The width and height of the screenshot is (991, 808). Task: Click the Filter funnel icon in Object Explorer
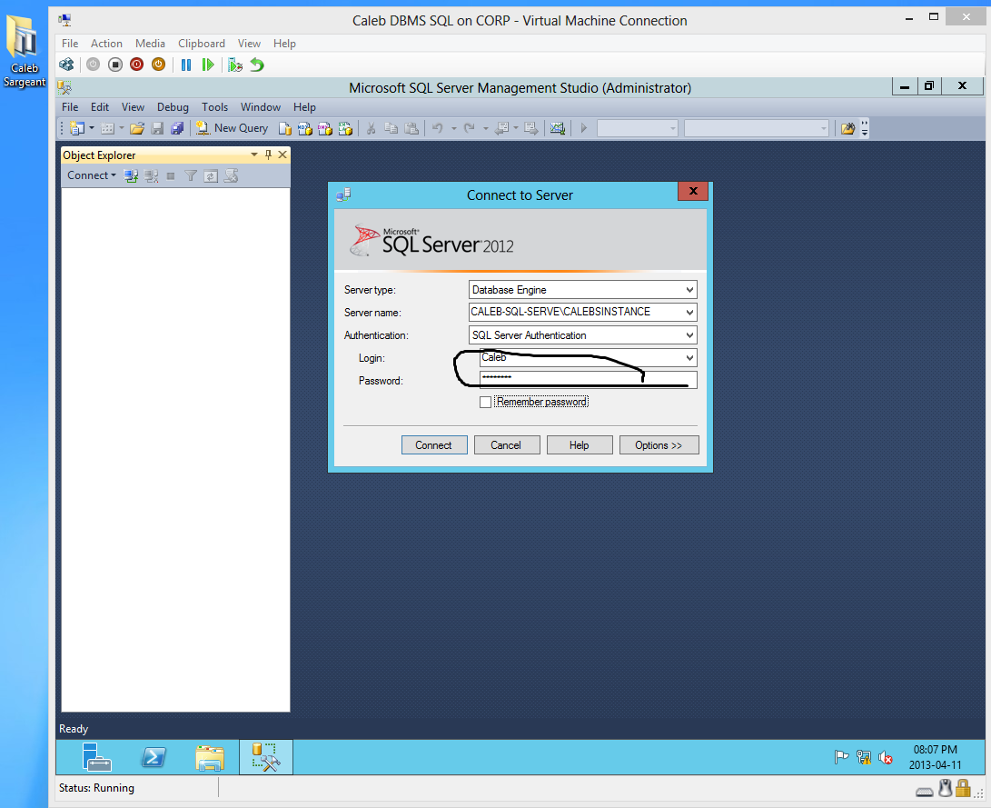tap(190, 175)
